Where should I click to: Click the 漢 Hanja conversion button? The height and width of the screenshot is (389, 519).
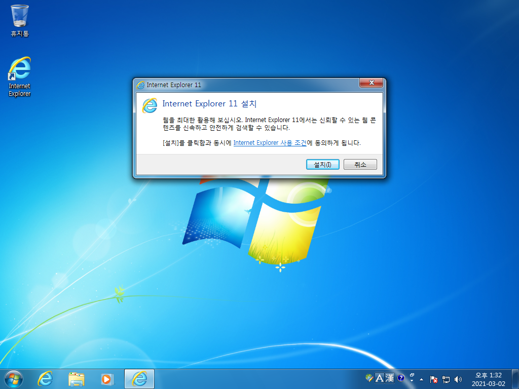pyautogui.click(x=390, y=378)
